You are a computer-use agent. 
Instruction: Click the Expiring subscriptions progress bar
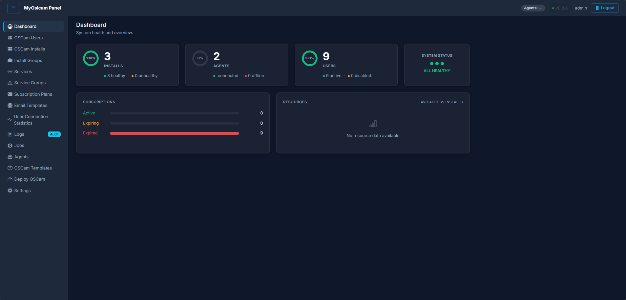point(175,123)
